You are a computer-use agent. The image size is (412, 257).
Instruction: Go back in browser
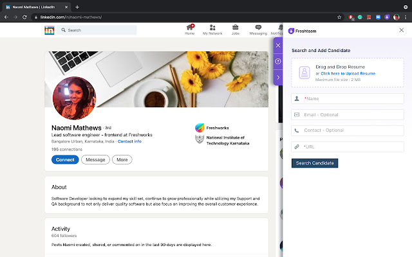coord(6,17)
